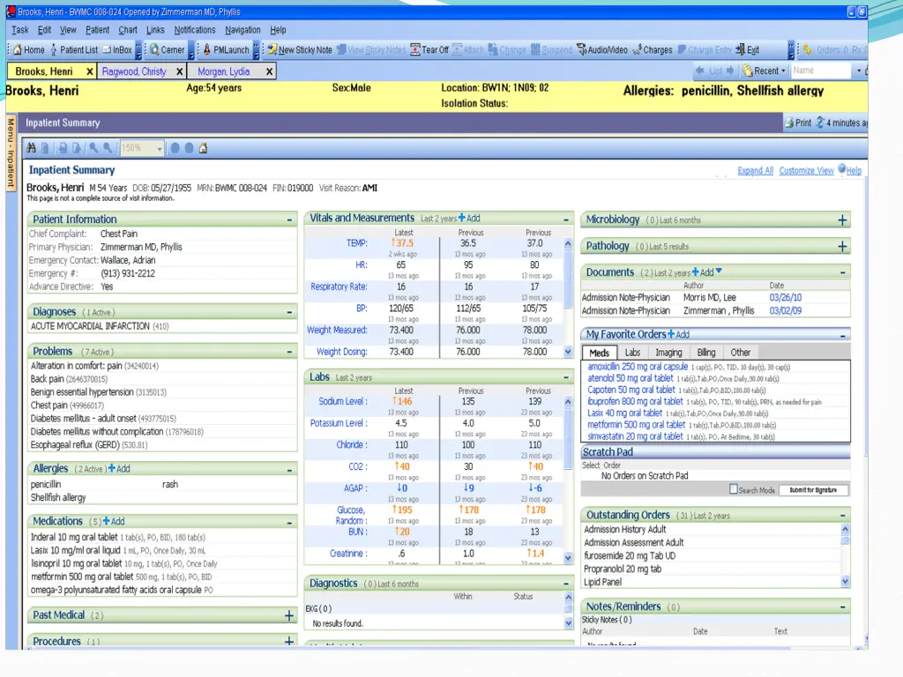Viewport: 903px width, 677px height.
Task: Collapse the Labs section
Action: point(566,377)
